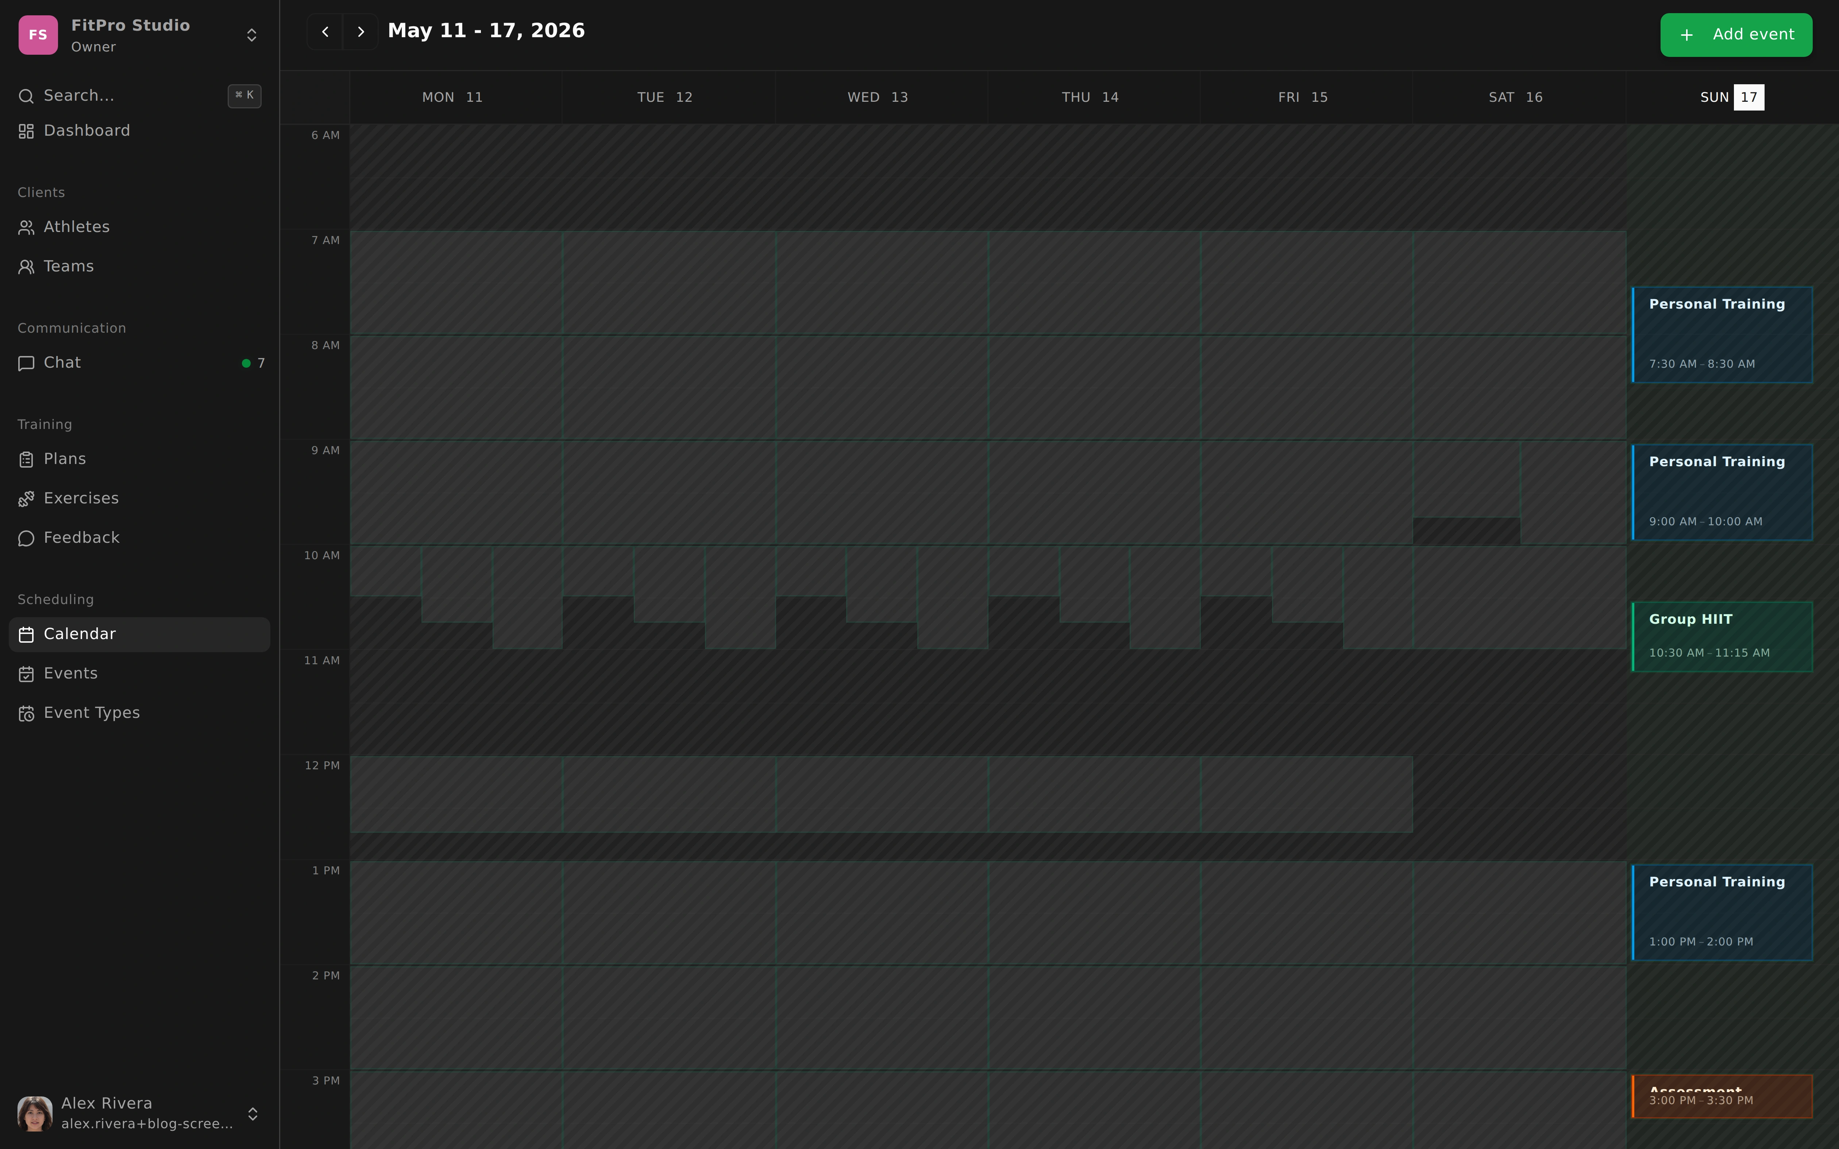Open the 9:00 AM Personal Training event
Screen dimensions: 1839x1149
point(1722,492)
